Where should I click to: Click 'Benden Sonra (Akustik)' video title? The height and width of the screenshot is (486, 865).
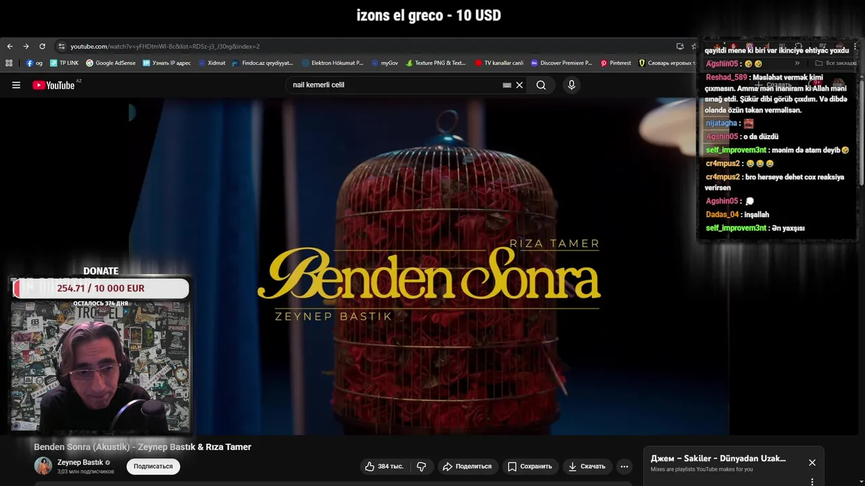tap(143, 447)
